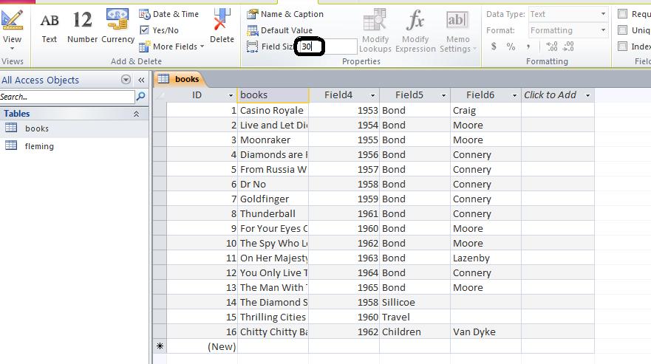Collapse navigation pane with double chevron
Viewport: 651px width, 364px height.
coord(141,80)
